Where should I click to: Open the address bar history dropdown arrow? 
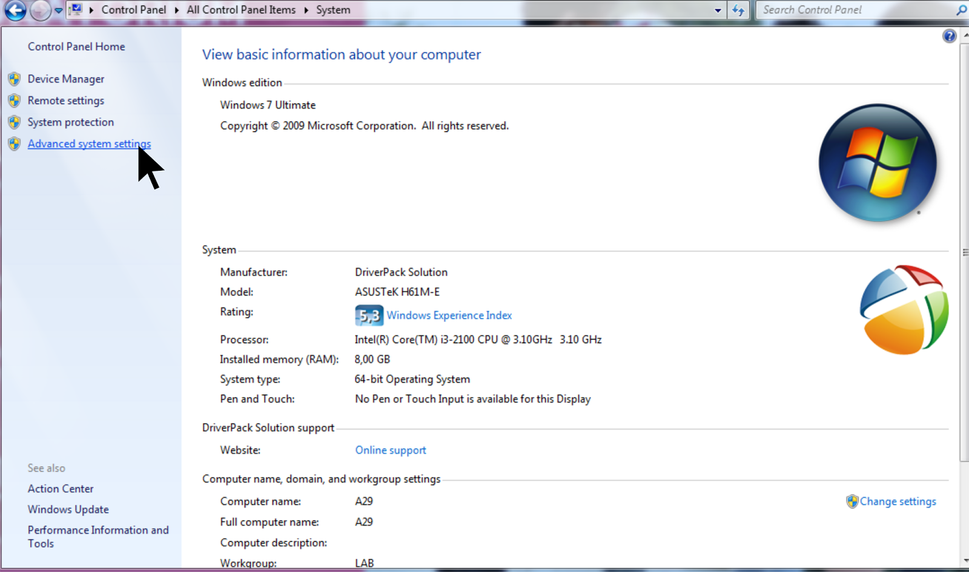pos(718,10)
